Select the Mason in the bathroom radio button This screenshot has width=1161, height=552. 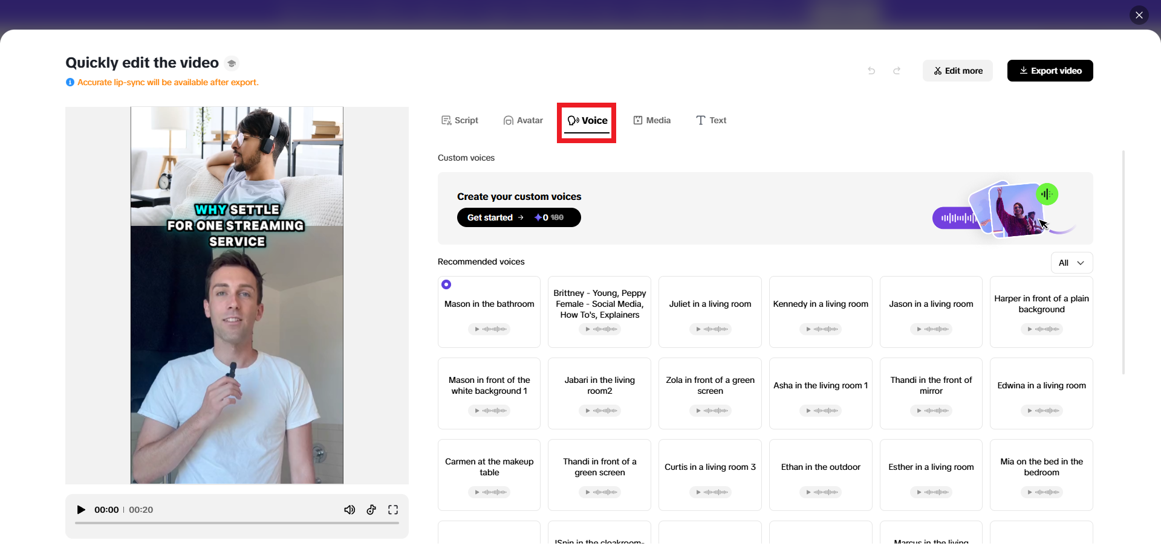coord(446,284)
